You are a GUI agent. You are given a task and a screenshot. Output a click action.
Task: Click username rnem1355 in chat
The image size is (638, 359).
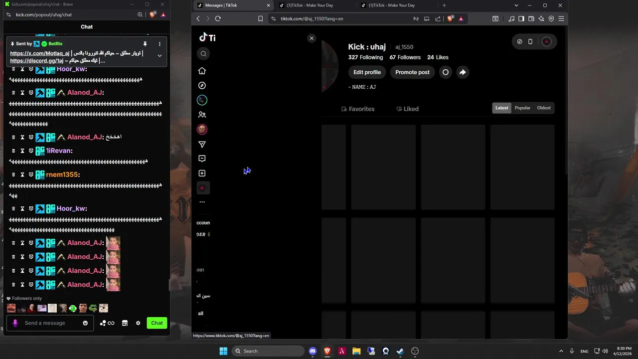pyautogui.click(x=63, y=175)
